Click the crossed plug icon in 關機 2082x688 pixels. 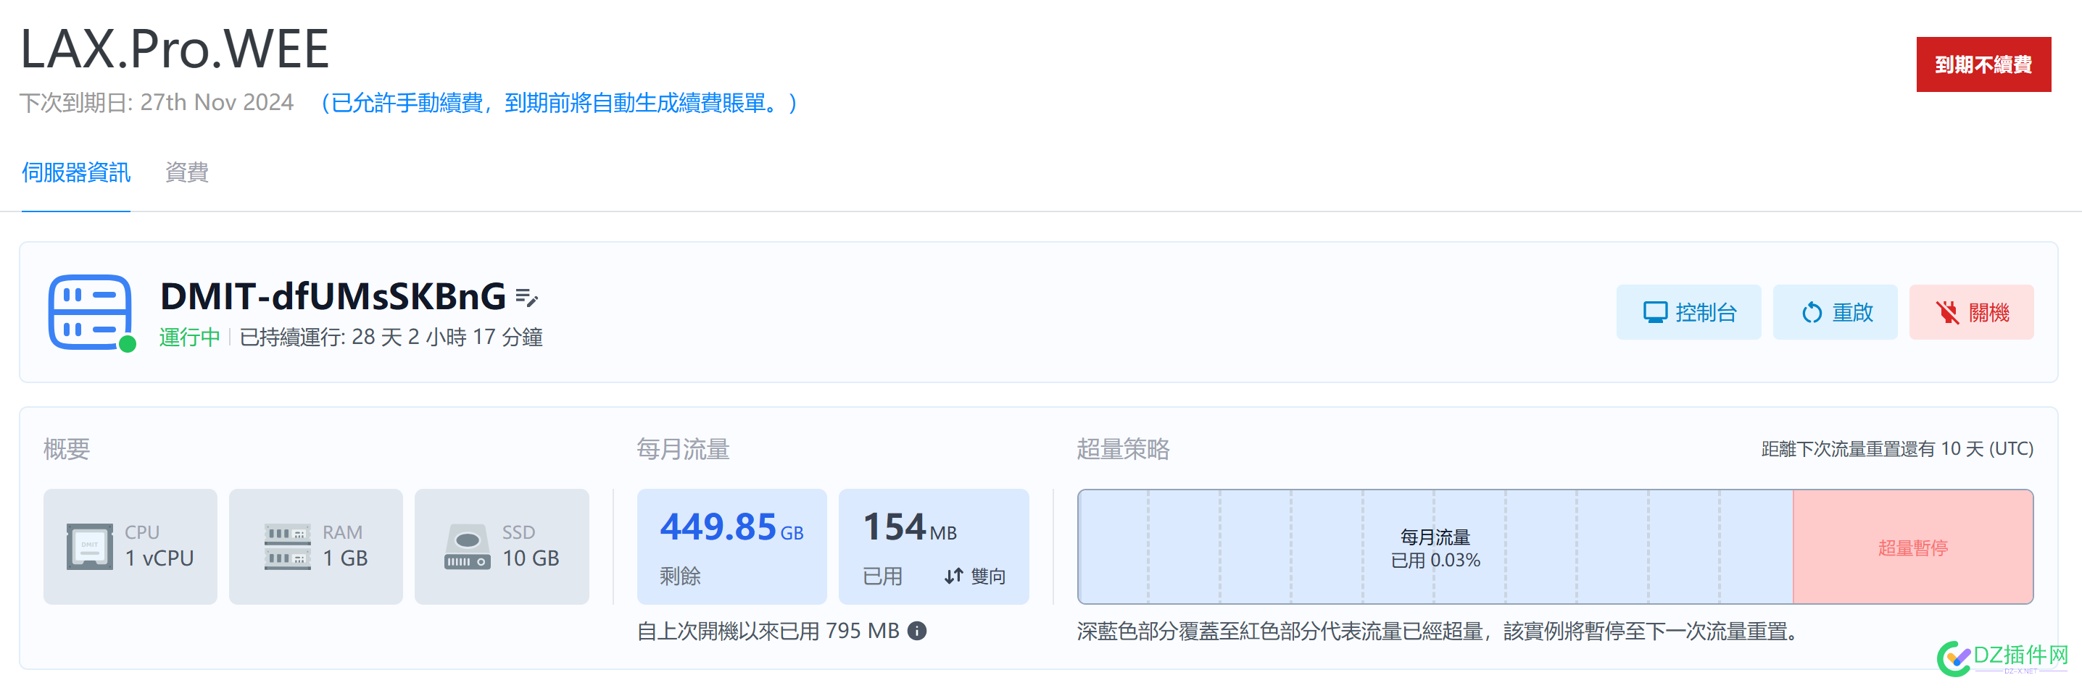(1948, 313)
